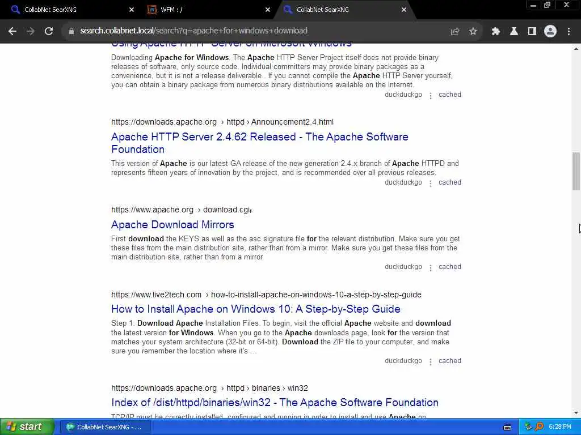
Task: Open Chrome three-dot menu
Action: [569, 32]
